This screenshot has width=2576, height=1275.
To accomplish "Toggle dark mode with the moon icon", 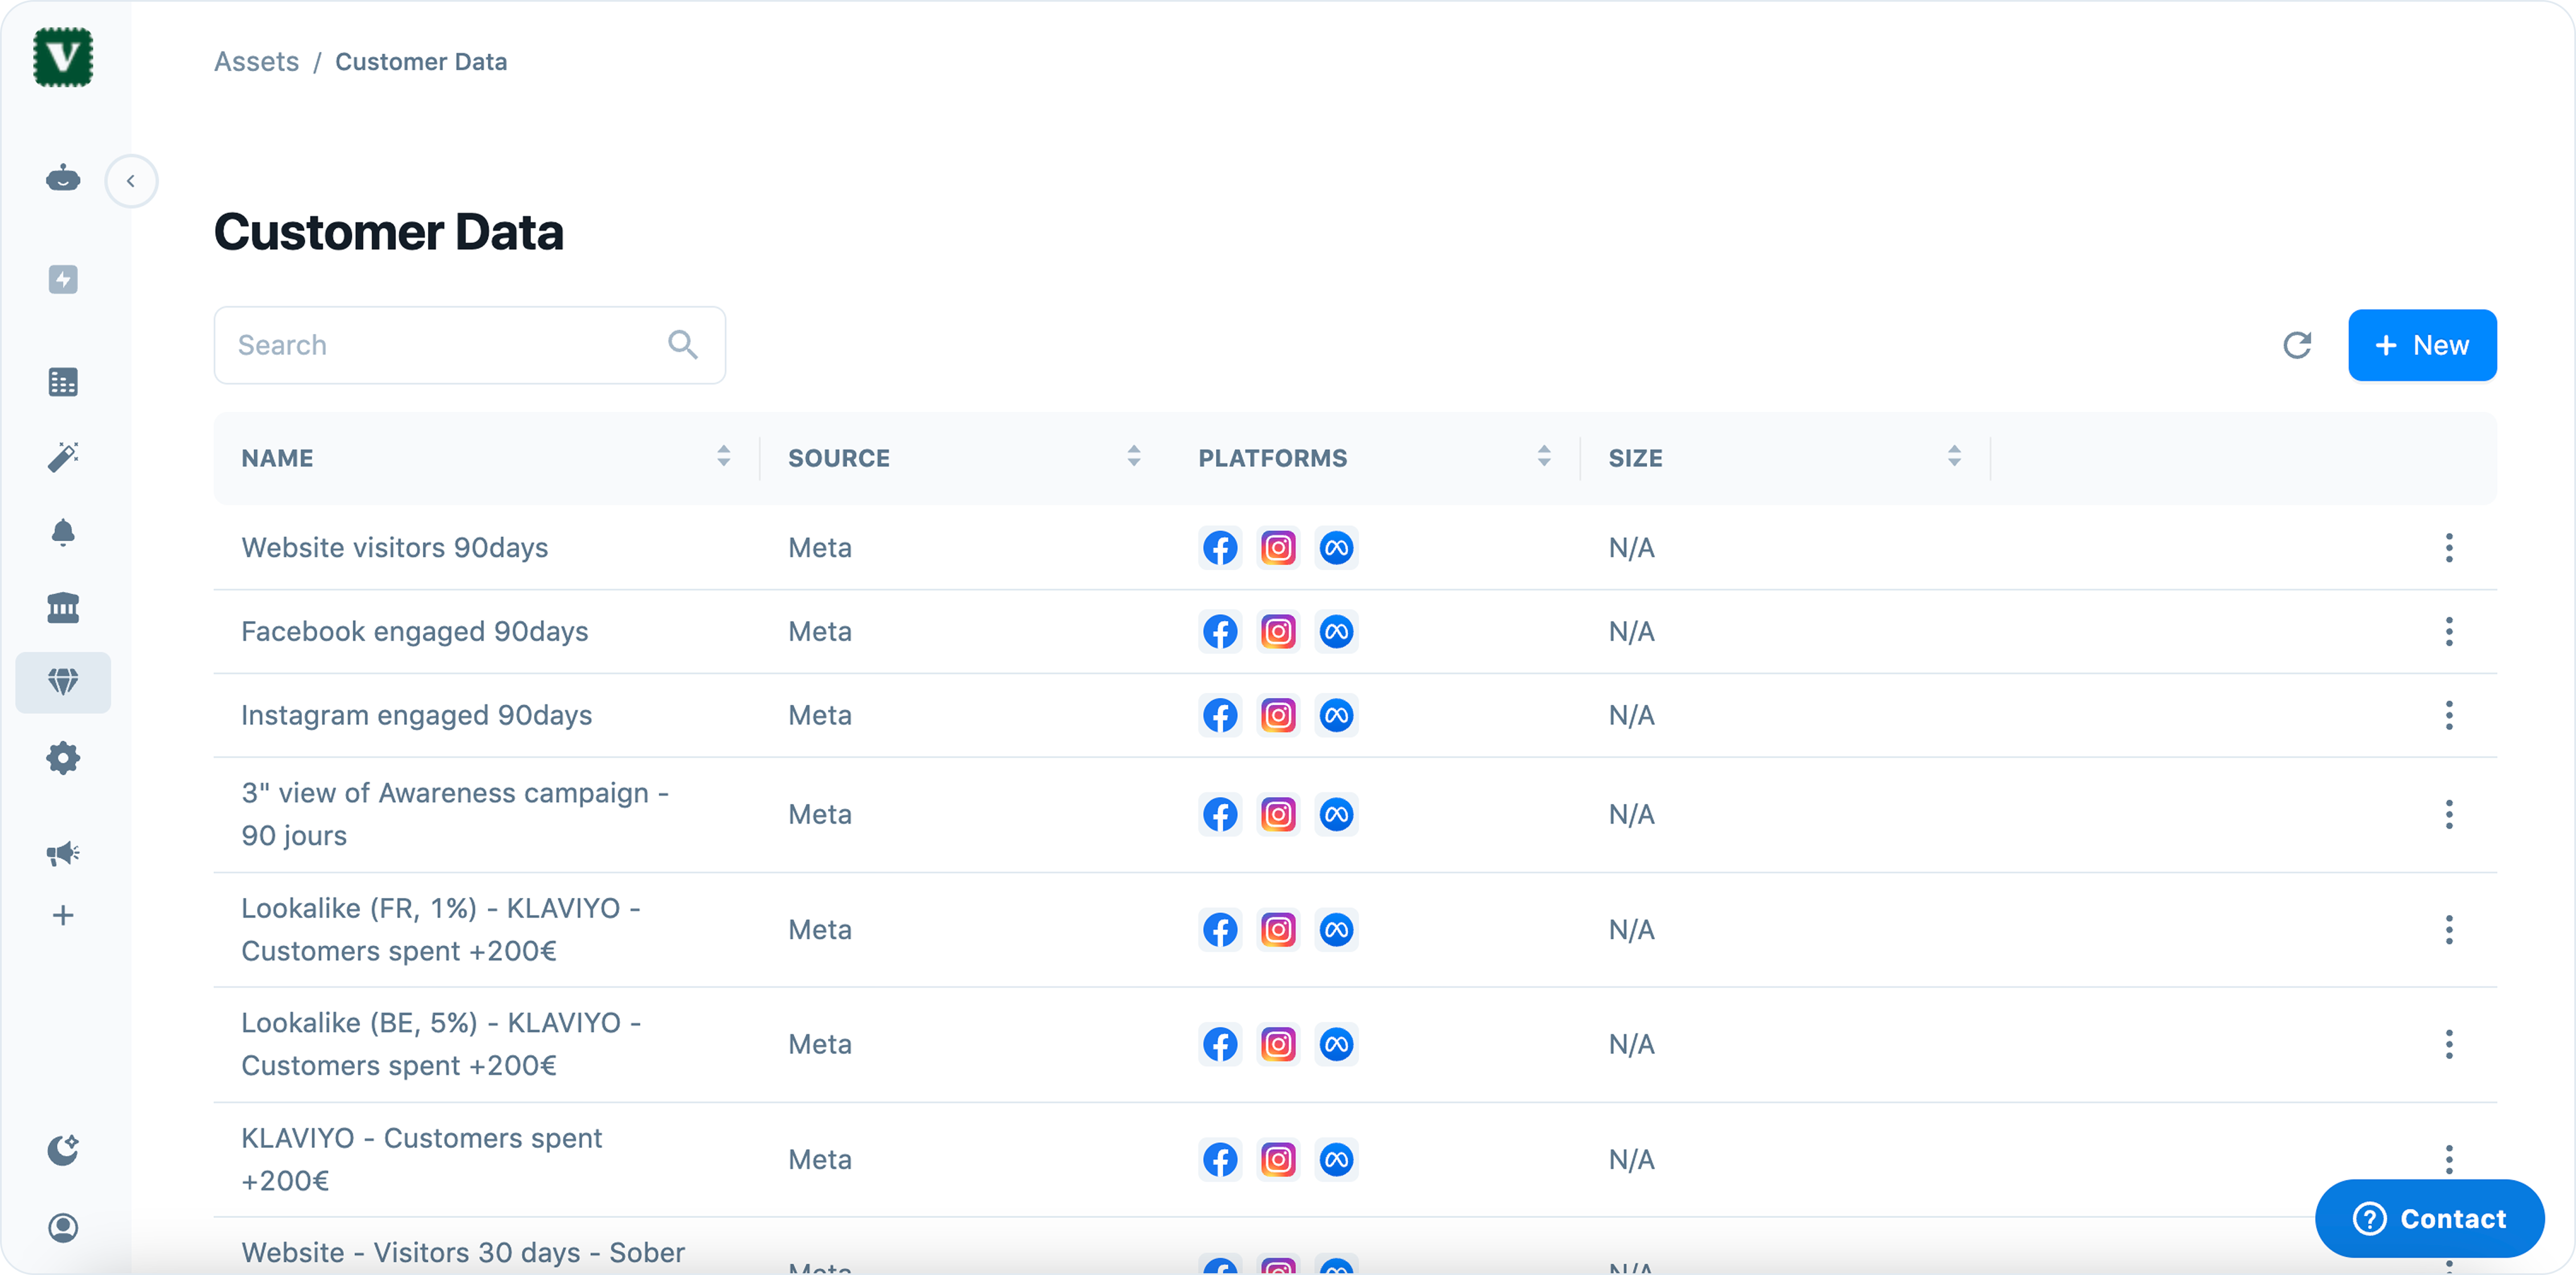I will pos(63,1150).
